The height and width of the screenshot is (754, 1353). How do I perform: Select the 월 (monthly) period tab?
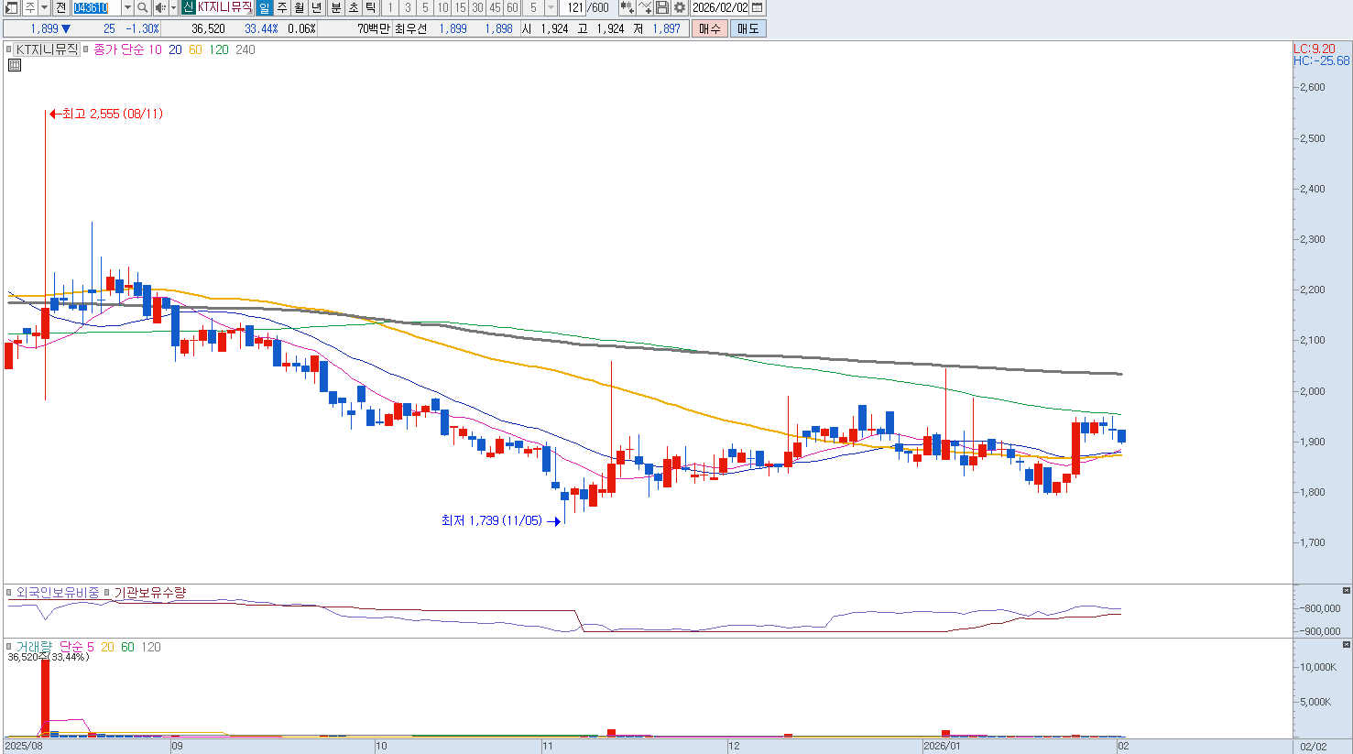(300, 7)
